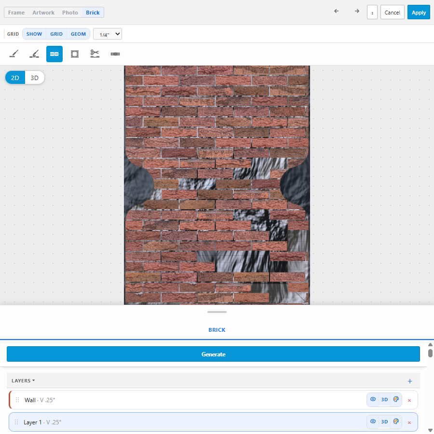Select the brush with brick gap tool
This screenshot has width=434, height=434.
tap(34, 54)
